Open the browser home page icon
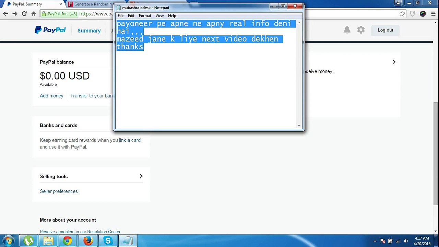 coord(33,14)
